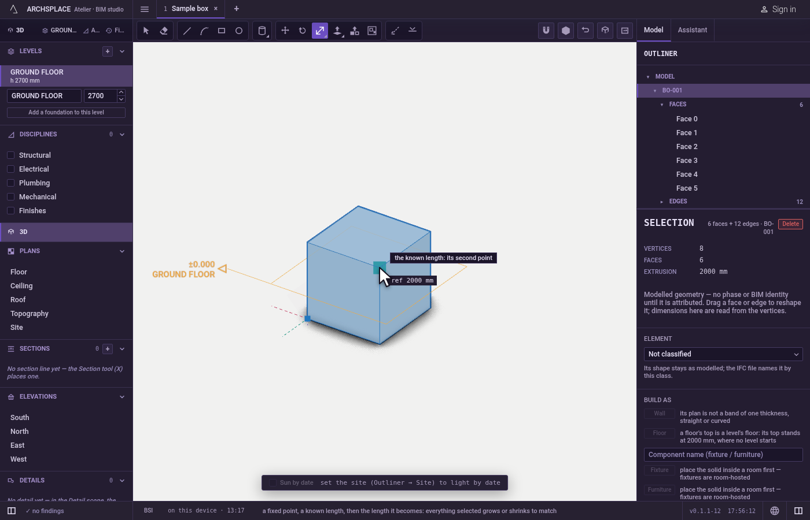Click the Delete selection button
810x520 pixels.
[790, 224]
